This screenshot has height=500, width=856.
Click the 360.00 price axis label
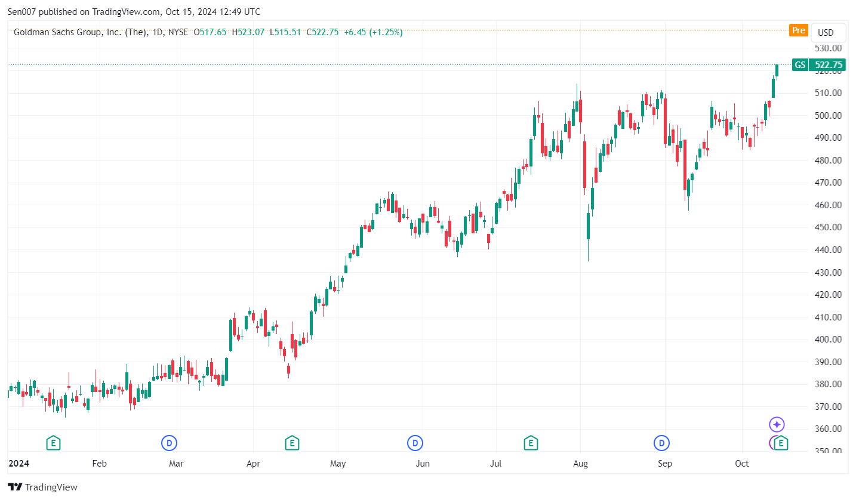(x=829, y=429)
